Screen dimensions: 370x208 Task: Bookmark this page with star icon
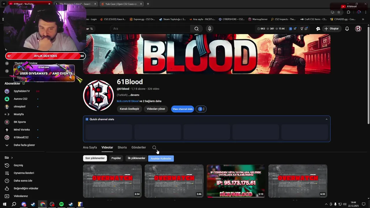[339, 12]
